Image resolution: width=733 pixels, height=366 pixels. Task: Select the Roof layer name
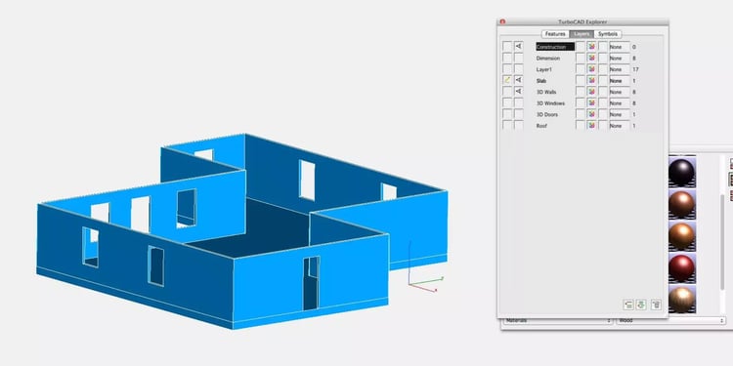(x=541, y=126)
